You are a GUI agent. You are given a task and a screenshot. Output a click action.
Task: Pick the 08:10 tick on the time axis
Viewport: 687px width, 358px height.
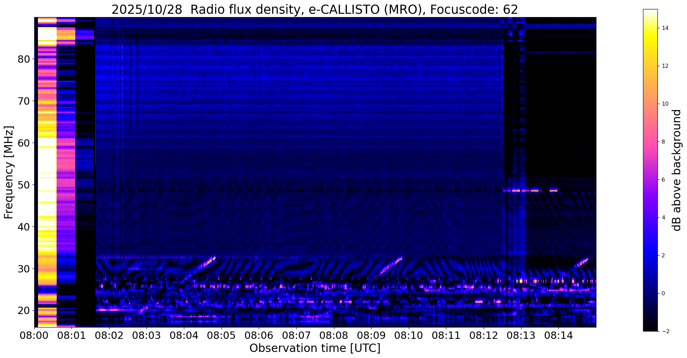pos(409,335)
